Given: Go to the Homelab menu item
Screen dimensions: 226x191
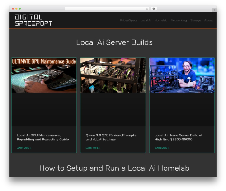Looking at the screenshot, I should pyautogui.click(x=161, y=20).
